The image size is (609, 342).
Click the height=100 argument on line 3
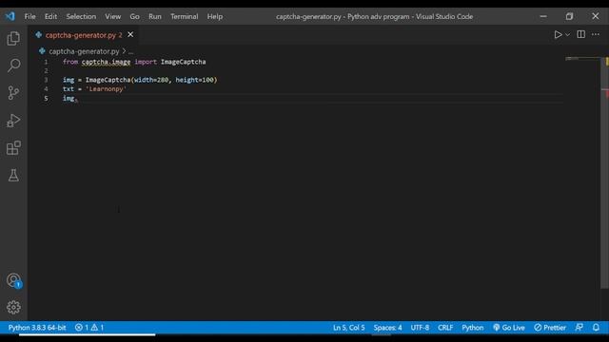click(x=194, y=80)
